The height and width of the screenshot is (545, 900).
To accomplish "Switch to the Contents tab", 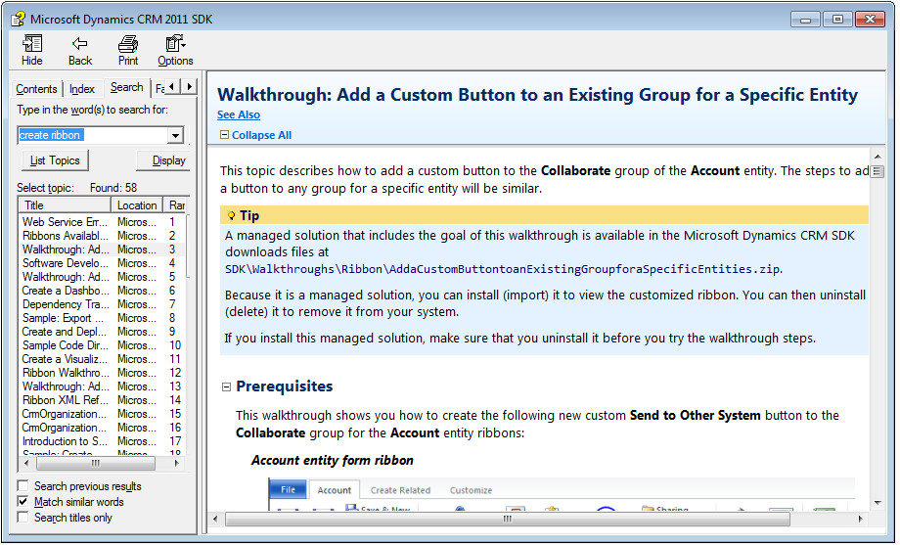I will (x=36, y=89).
